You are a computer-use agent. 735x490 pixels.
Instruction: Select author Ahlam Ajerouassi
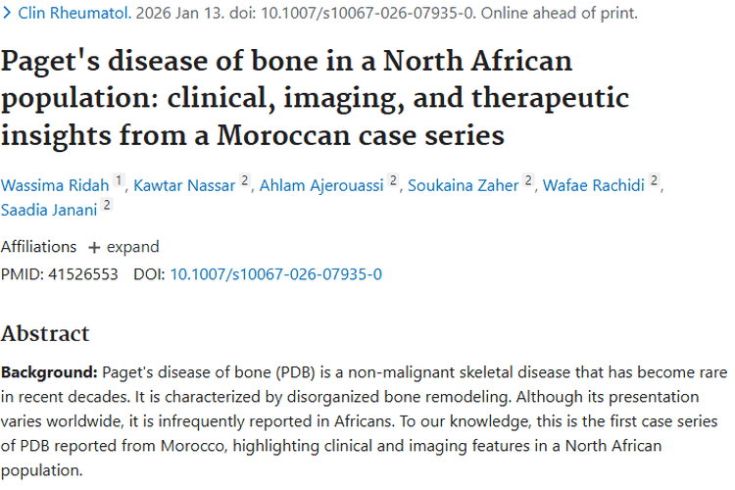(x=321, y=185)
